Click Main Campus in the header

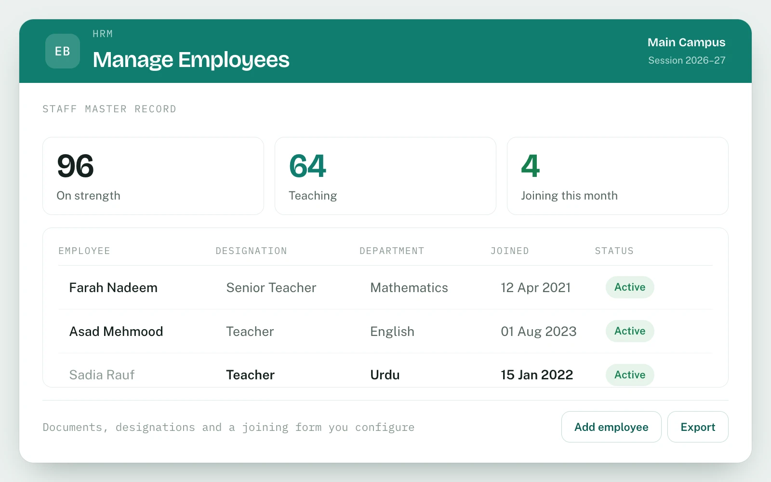point(686,42)
